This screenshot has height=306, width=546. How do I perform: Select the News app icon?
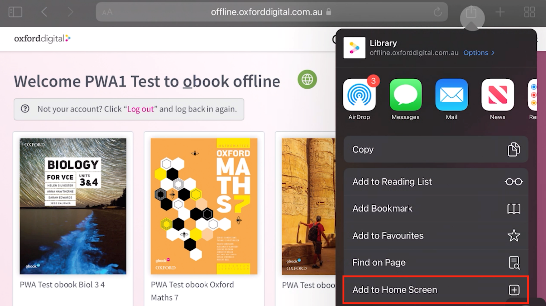[x=497, y=95]
